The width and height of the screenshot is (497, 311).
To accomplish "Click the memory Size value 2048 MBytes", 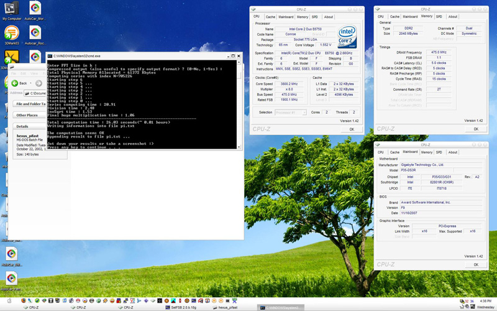I will (408, 34).
